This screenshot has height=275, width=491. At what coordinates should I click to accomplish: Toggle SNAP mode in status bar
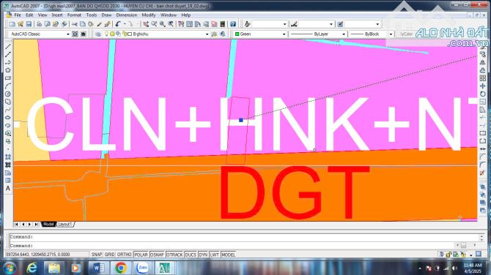coord(97,255)
